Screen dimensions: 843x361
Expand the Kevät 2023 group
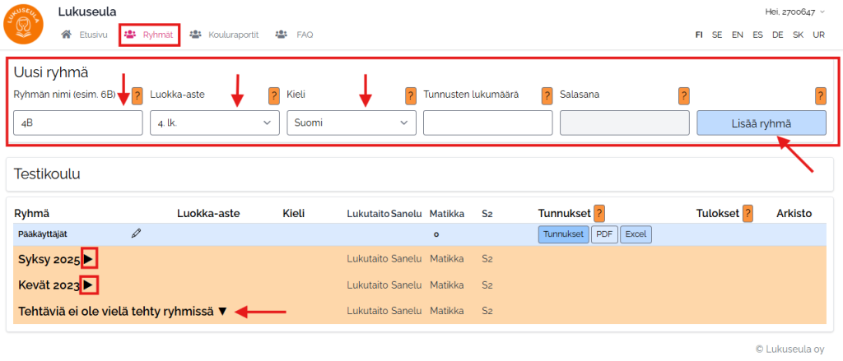(x=89, y=285)
